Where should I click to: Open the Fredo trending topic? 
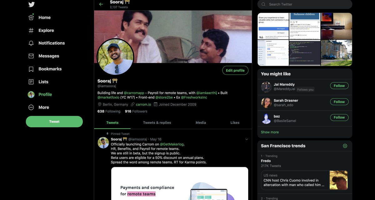point(266,161)
